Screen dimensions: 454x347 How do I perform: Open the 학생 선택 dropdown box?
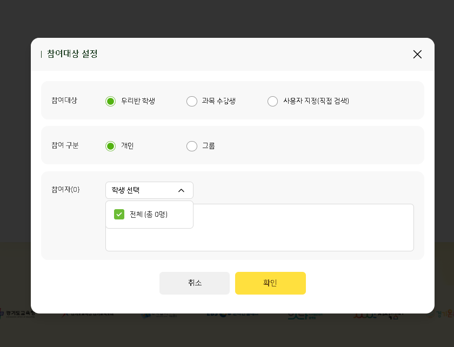click(149, 190)
